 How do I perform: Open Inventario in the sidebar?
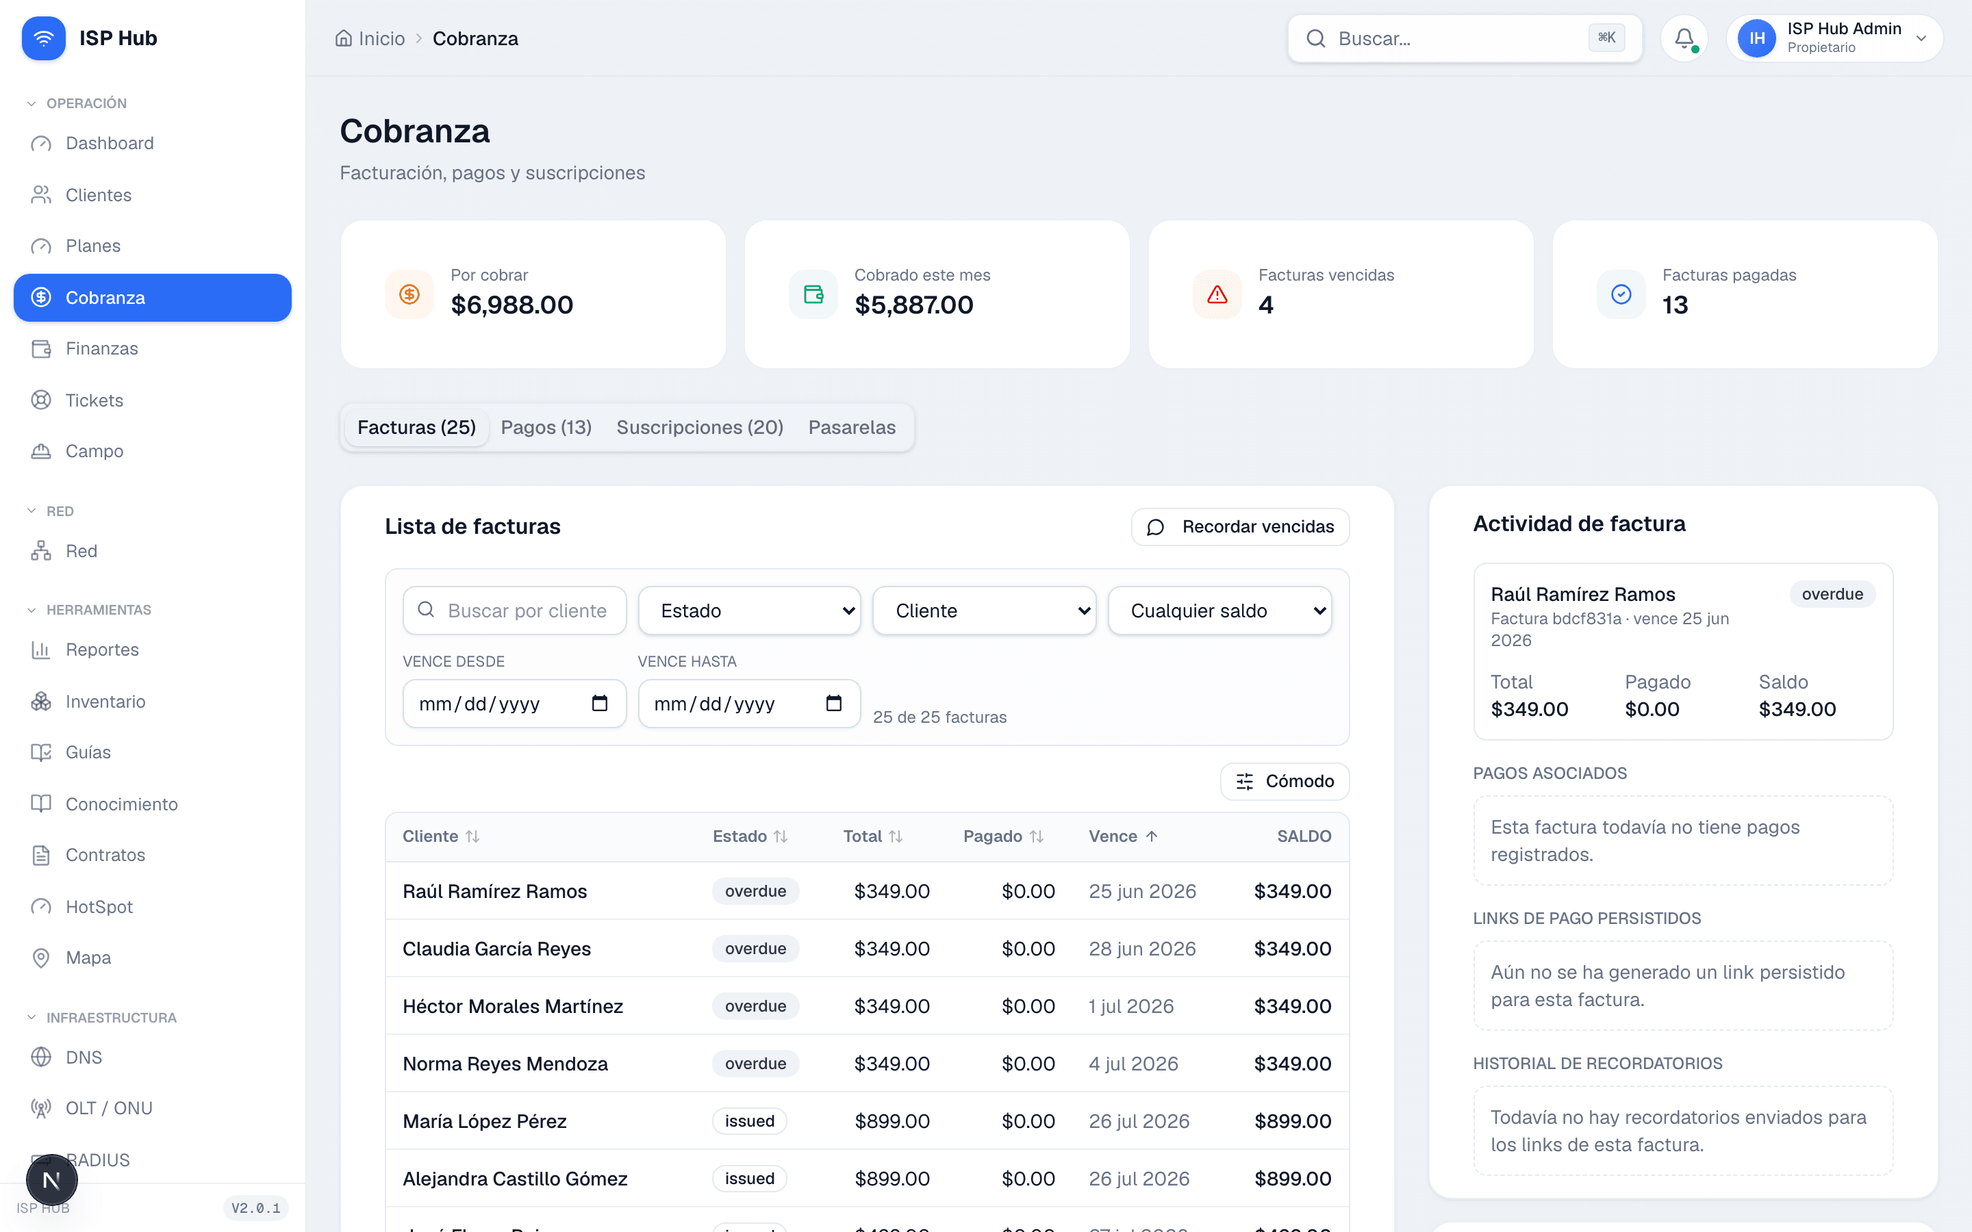click(x=153, y=702)
